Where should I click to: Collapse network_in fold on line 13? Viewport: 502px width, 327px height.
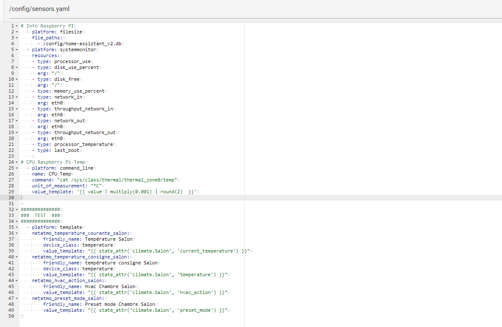point(17,97)
